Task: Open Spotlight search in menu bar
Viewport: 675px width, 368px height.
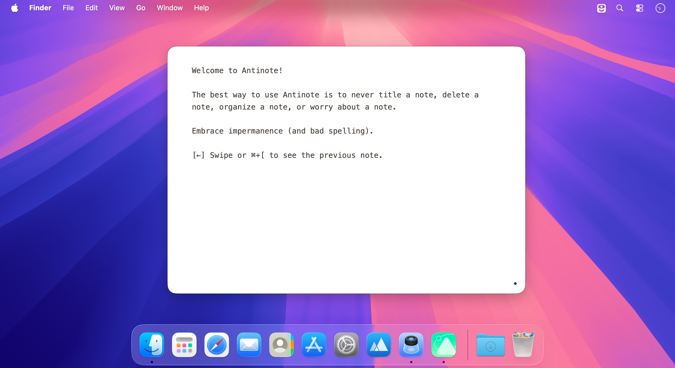Action: [x=620, y=8]
